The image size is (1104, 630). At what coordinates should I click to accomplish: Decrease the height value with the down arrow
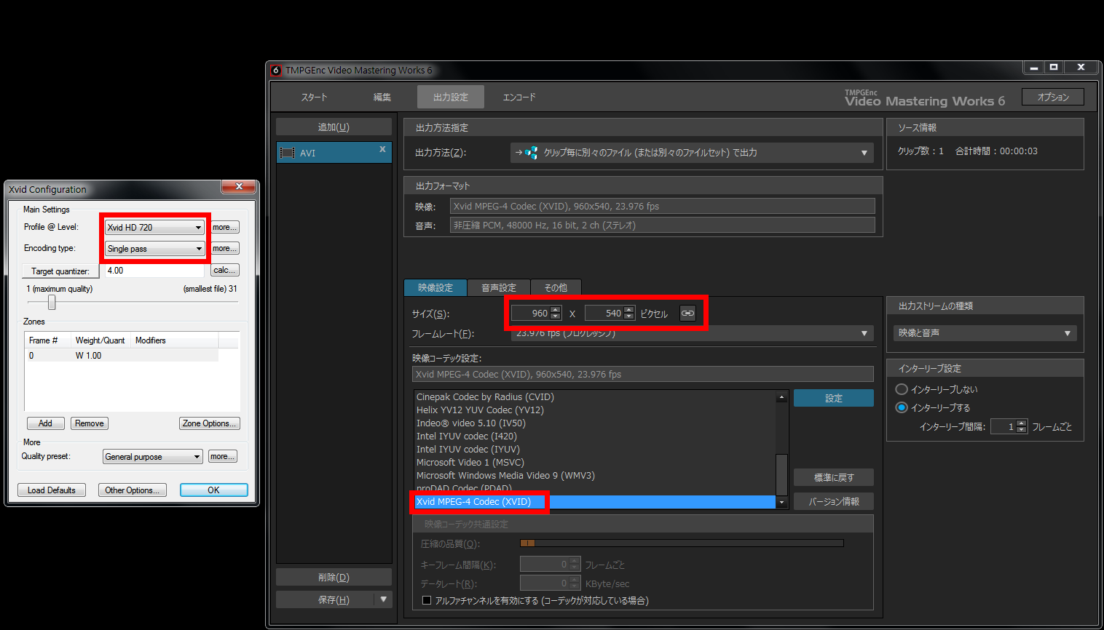coord(629,316)
